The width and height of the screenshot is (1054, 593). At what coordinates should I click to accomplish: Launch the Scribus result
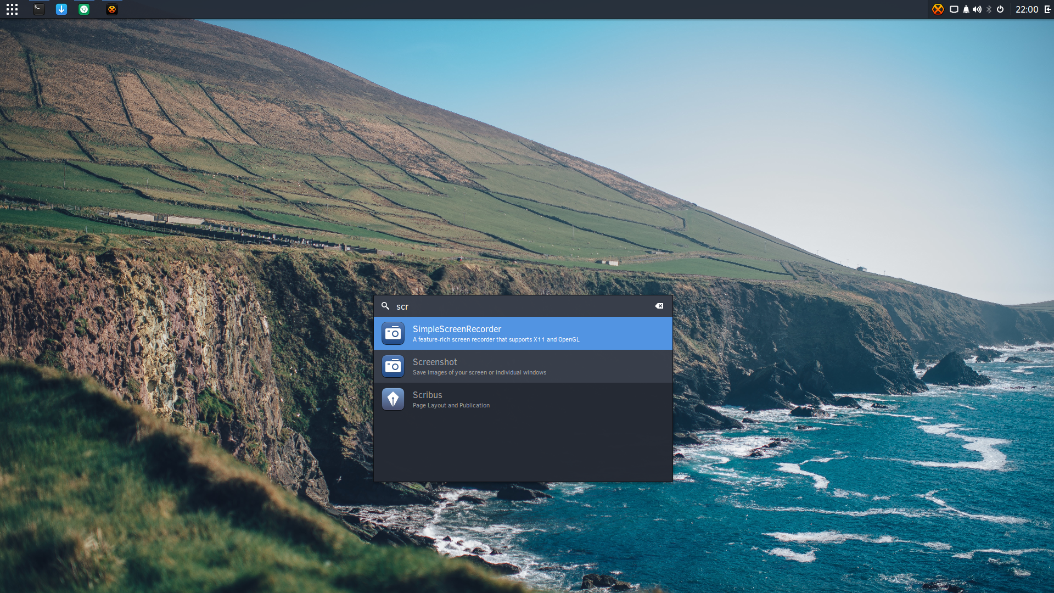pyautogui.click(x=523, y=399)
